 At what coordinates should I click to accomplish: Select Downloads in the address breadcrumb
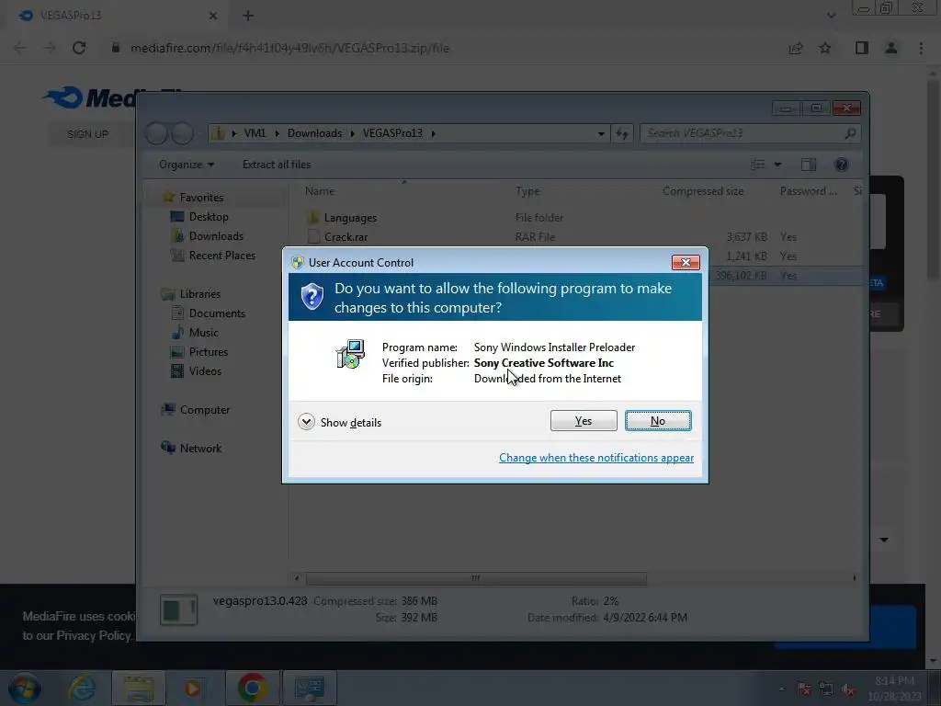pyautogui.click(x=314, y=133)
